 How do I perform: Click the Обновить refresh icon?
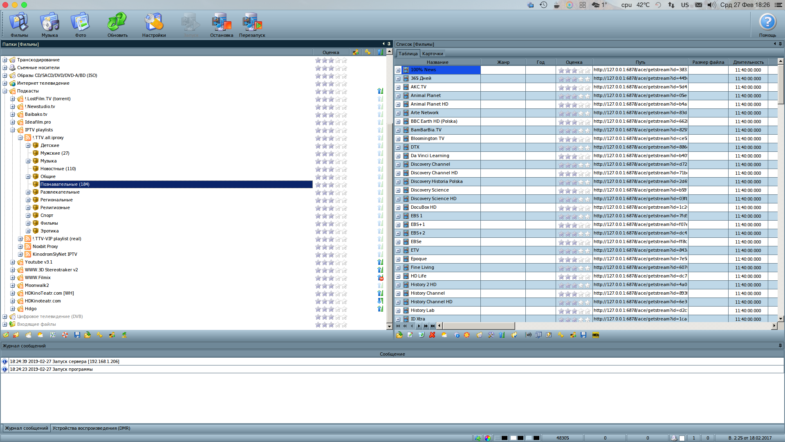(x=117, y=23)
